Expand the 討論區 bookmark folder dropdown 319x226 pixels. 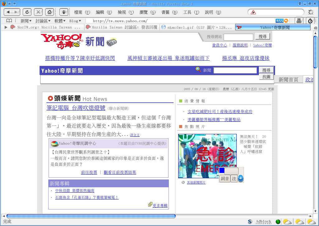(x=43, y=21)
